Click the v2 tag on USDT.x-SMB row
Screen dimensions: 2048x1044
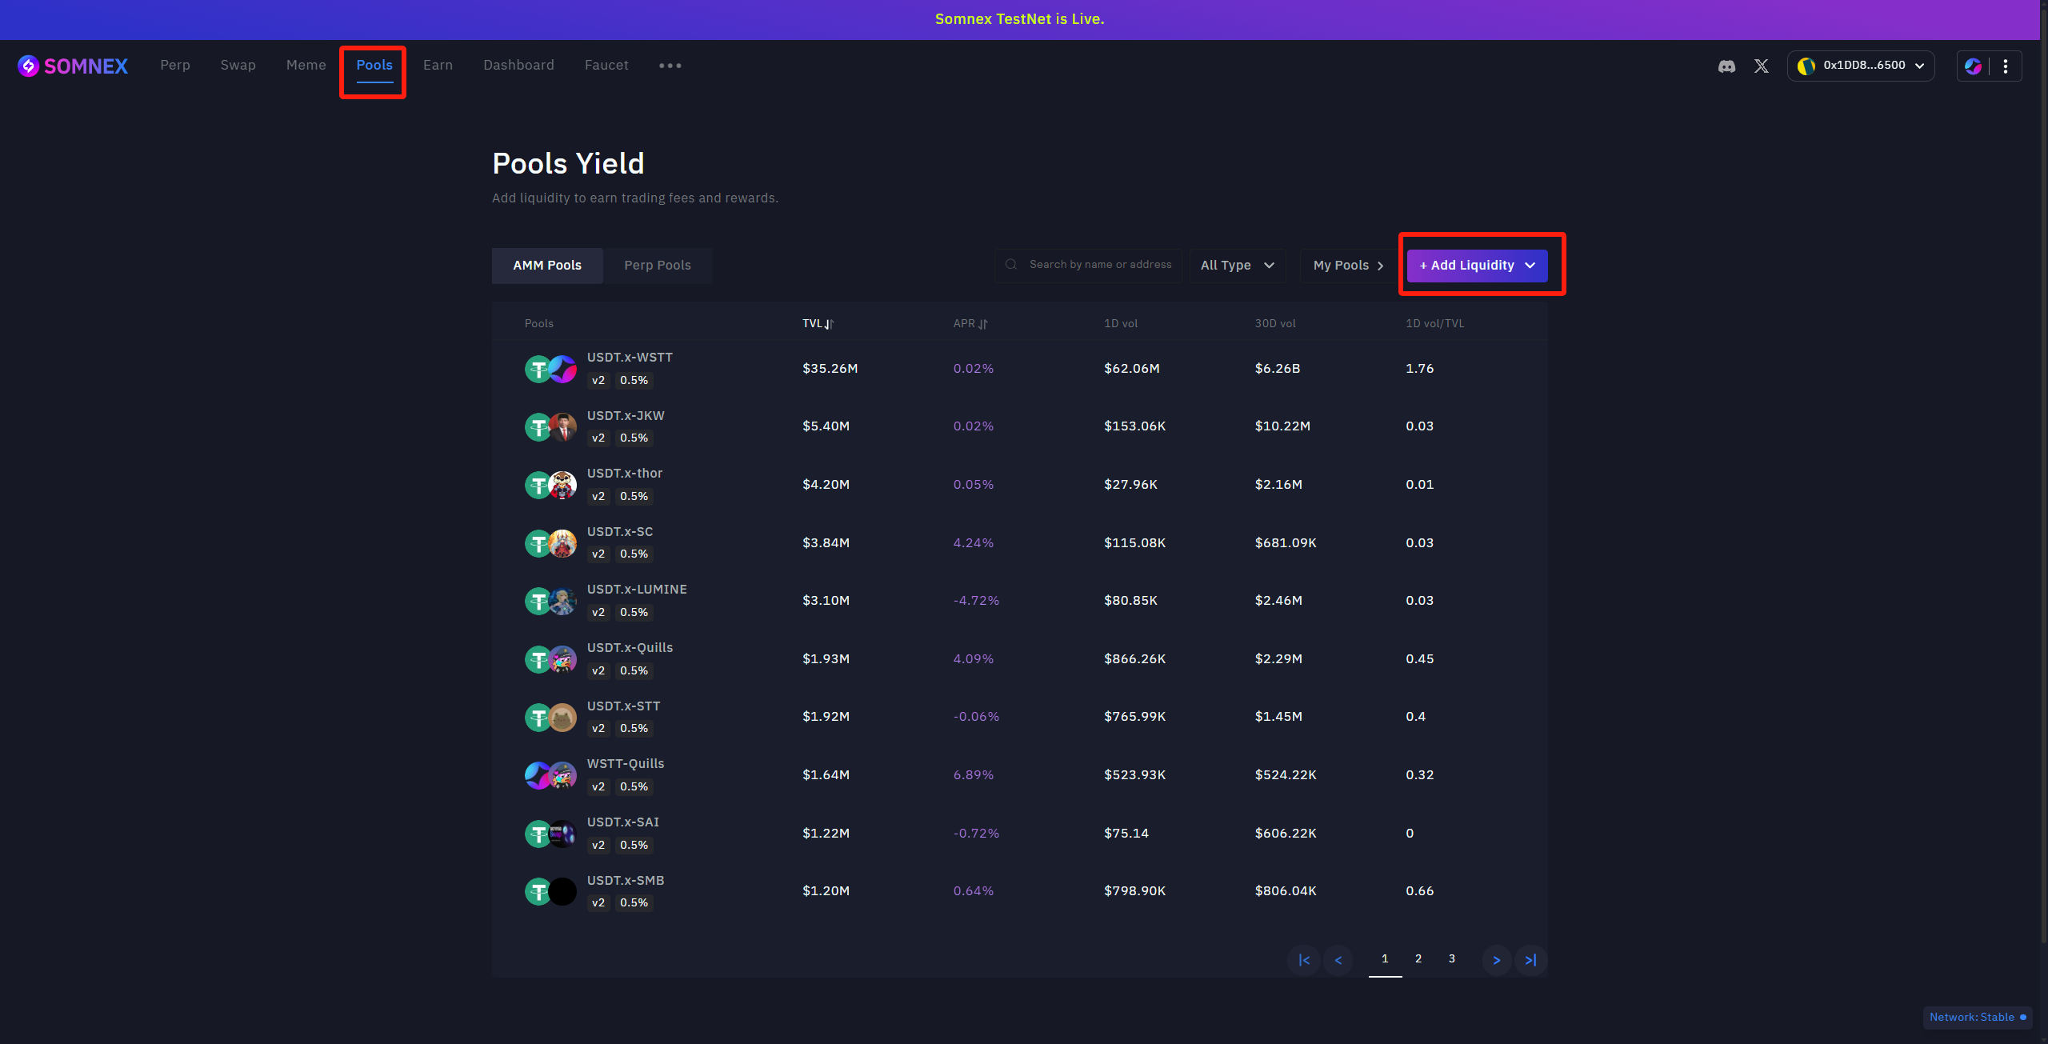pos(598,903)
